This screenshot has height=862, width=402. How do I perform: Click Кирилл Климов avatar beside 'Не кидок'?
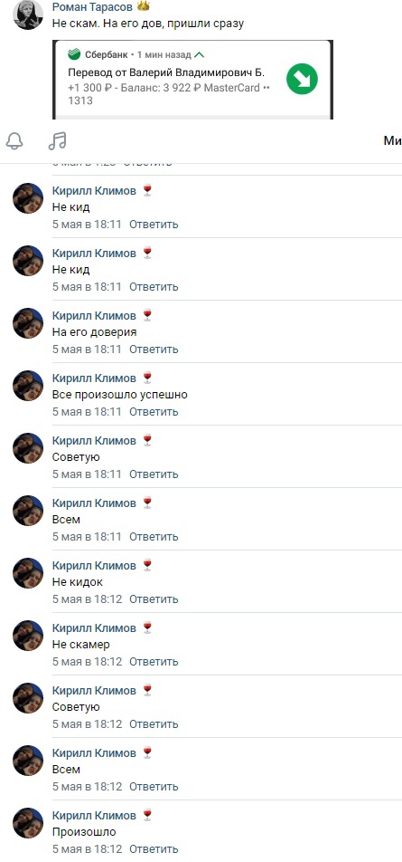coord(28,573)
